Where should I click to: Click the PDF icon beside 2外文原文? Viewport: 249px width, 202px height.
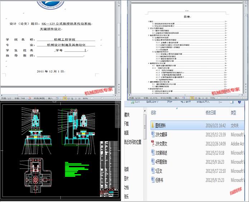tap(153, 143)
